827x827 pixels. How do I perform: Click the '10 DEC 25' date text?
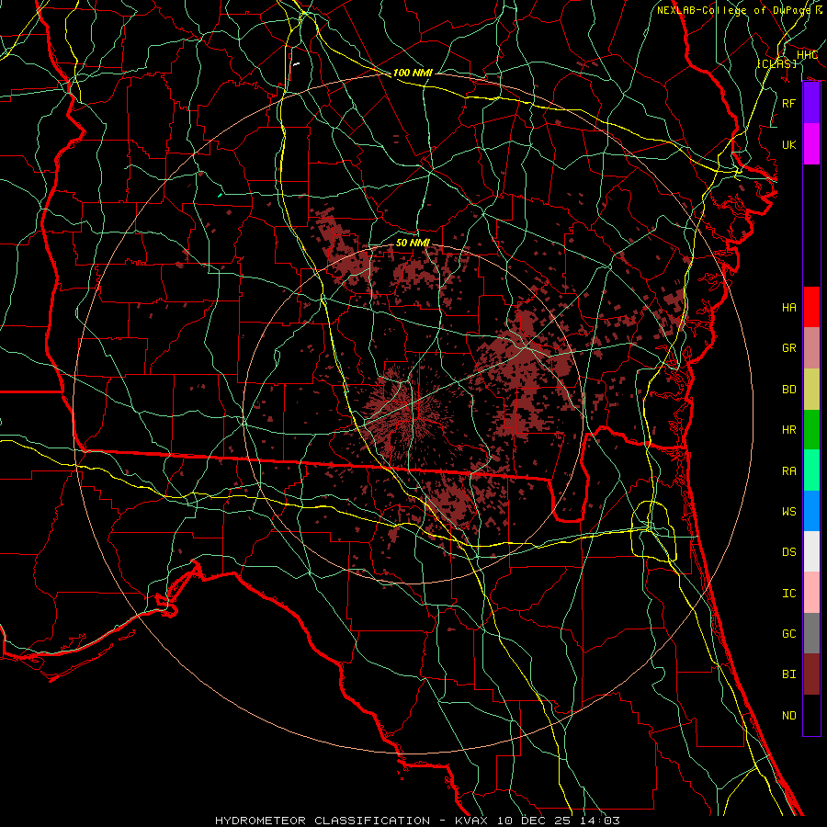click(x=534, y=821)
